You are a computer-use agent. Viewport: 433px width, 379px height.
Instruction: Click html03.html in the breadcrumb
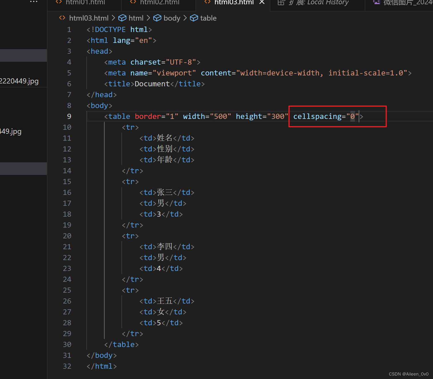(89, 18)
